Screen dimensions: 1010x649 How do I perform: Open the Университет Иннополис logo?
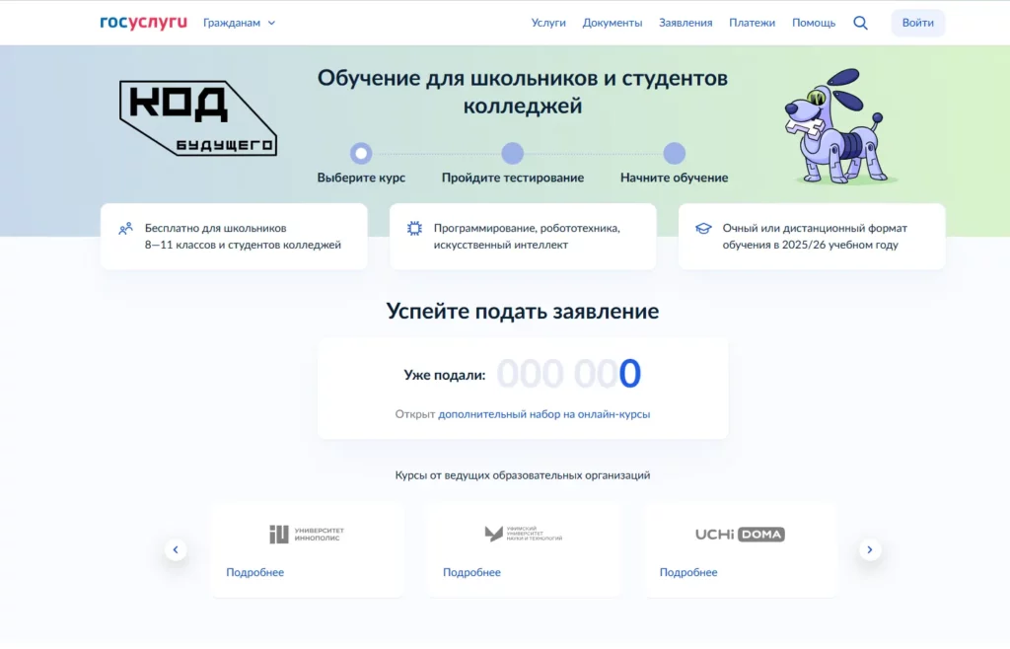(307, 534)
